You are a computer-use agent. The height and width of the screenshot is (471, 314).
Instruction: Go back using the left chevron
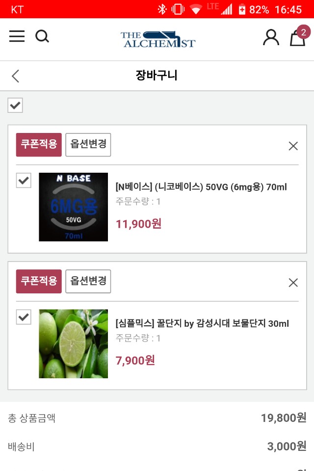coord(16,76)
